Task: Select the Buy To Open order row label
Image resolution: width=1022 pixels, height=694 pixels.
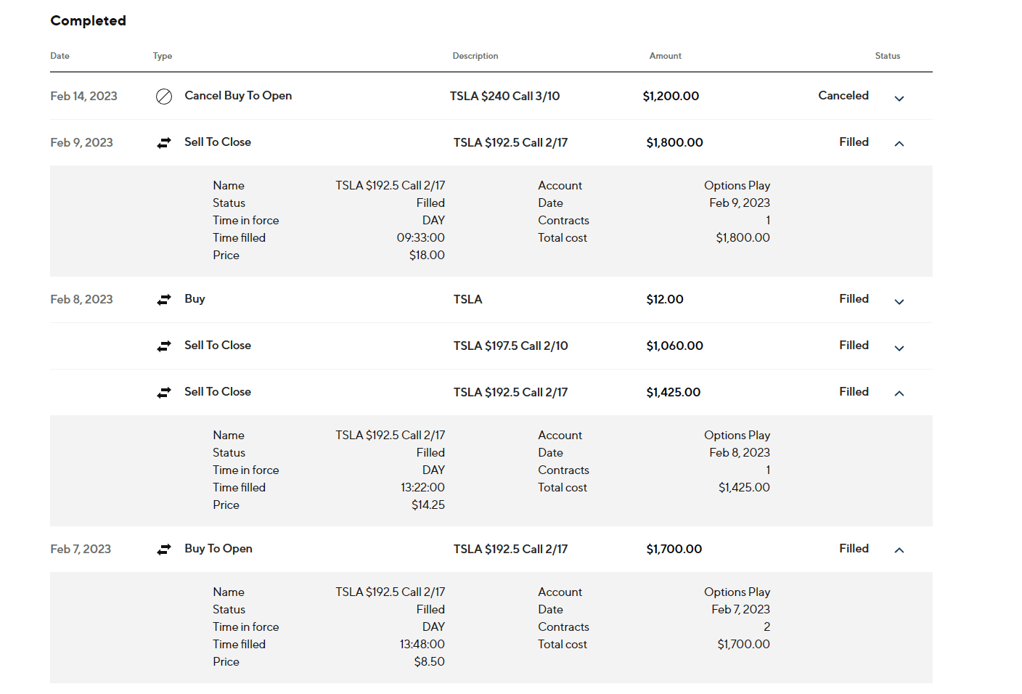Action: point(218,549)
